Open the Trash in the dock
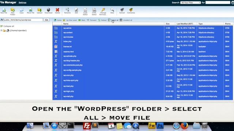Viewport: 234px width, 131px height. [x=205, y=126]
